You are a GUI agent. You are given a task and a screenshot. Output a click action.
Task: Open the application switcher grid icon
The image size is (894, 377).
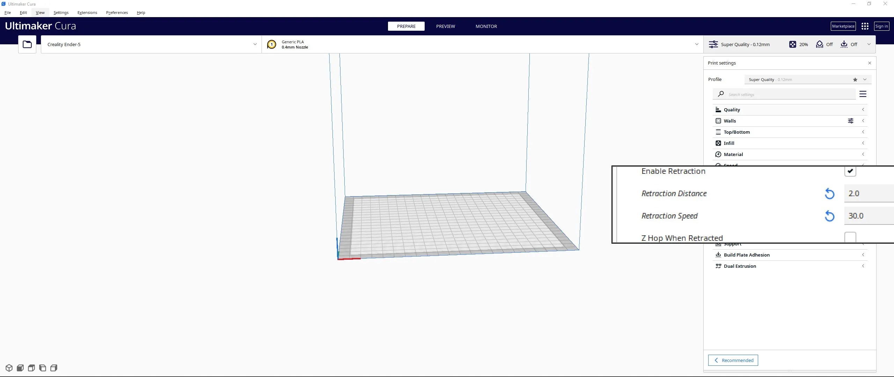pos(865,26)
